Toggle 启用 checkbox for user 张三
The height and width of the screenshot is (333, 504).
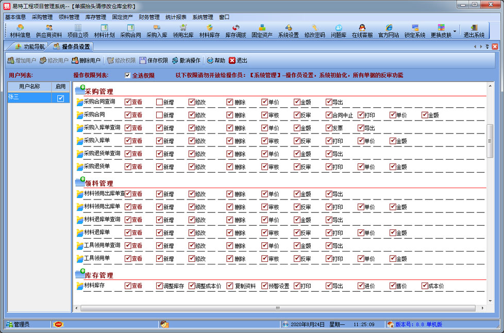[x=60, y=98]
